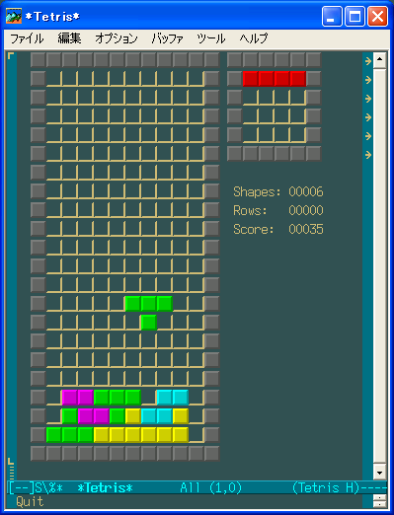Click the cyan blocks in the top stacked row
Screen dimensions: 394x515
pos(173,397)
